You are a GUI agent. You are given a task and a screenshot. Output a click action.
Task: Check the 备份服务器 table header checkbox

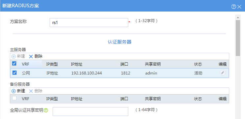[x=14, y=98]
